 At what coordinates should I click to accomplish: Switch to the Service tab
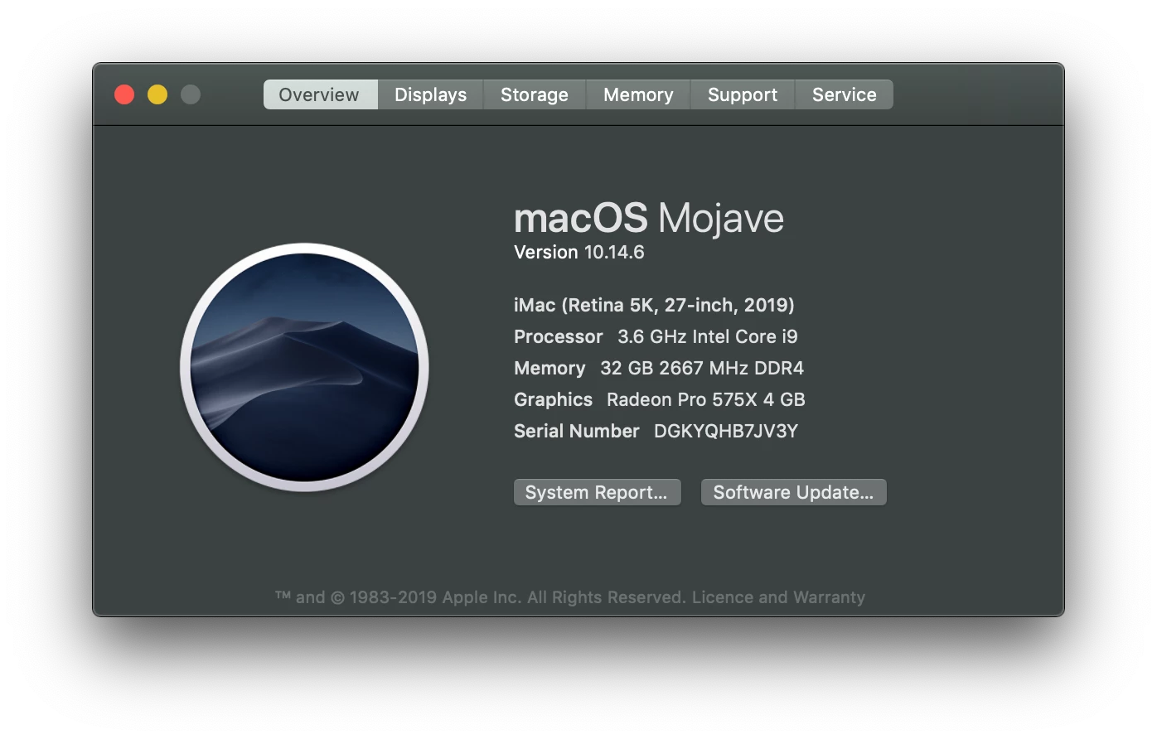(844, 94)
